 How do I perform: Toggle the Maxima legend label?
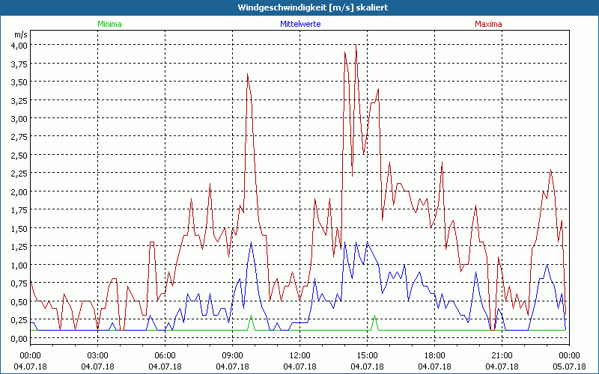(x=489, y=24)
